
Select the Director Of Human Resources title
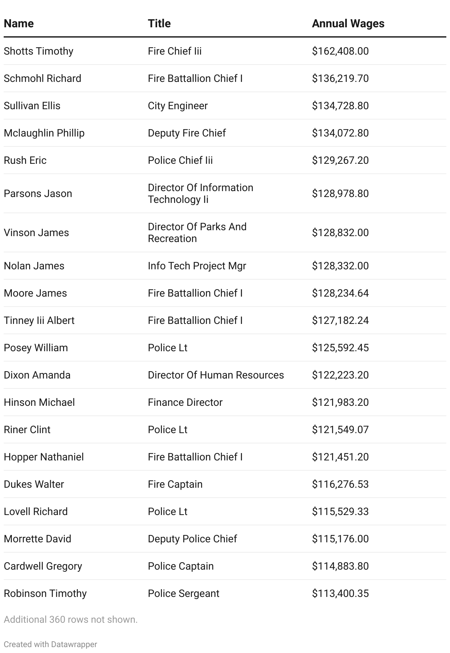[216, 375]
